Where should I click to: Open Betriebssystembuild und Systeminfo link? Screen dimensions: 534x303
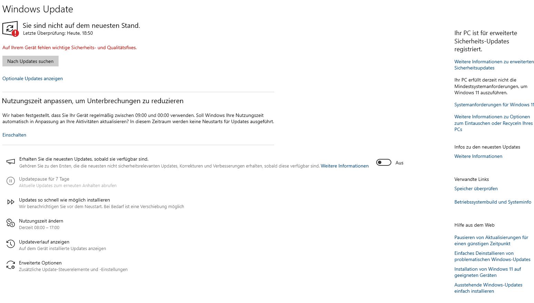pos(493,202)
